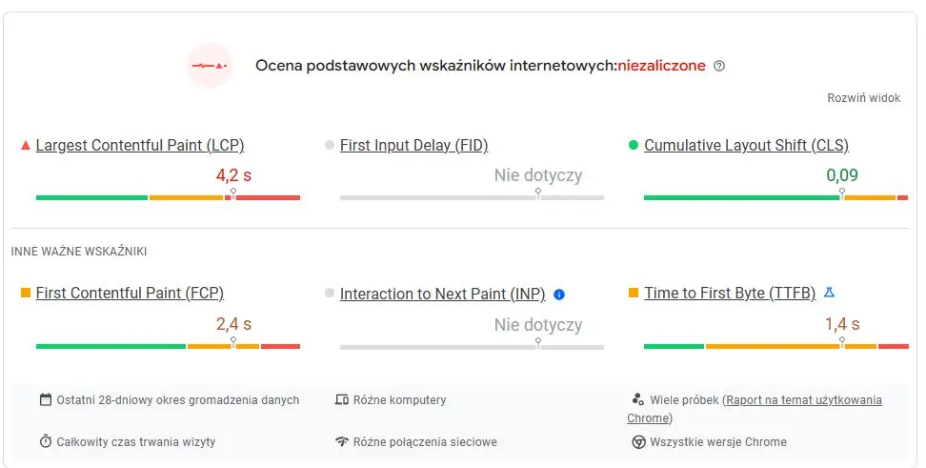Open the Largest Contentful Paint (LCP) link
The image size is (926, 468).
pos(140,146)
